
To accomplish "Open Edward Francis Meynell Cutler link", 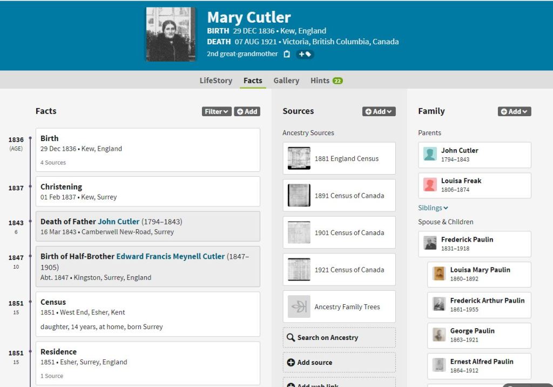I will 170,256.
